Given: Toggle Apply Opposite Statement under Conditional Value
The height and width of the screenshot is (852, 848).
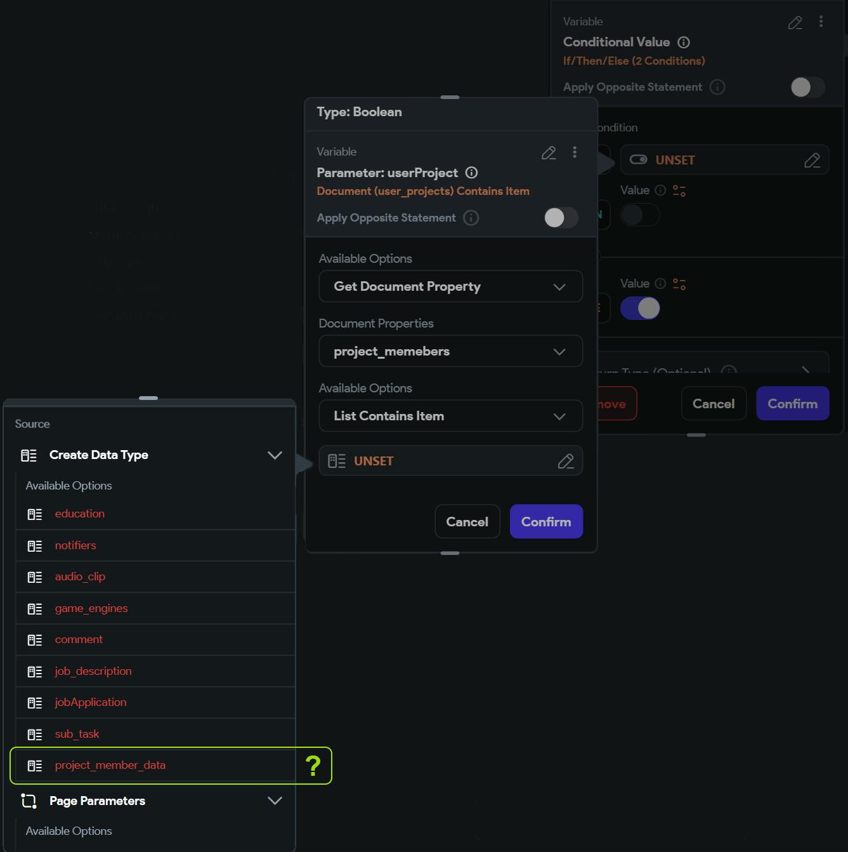Looking at the screenshot, I should 807,87.
